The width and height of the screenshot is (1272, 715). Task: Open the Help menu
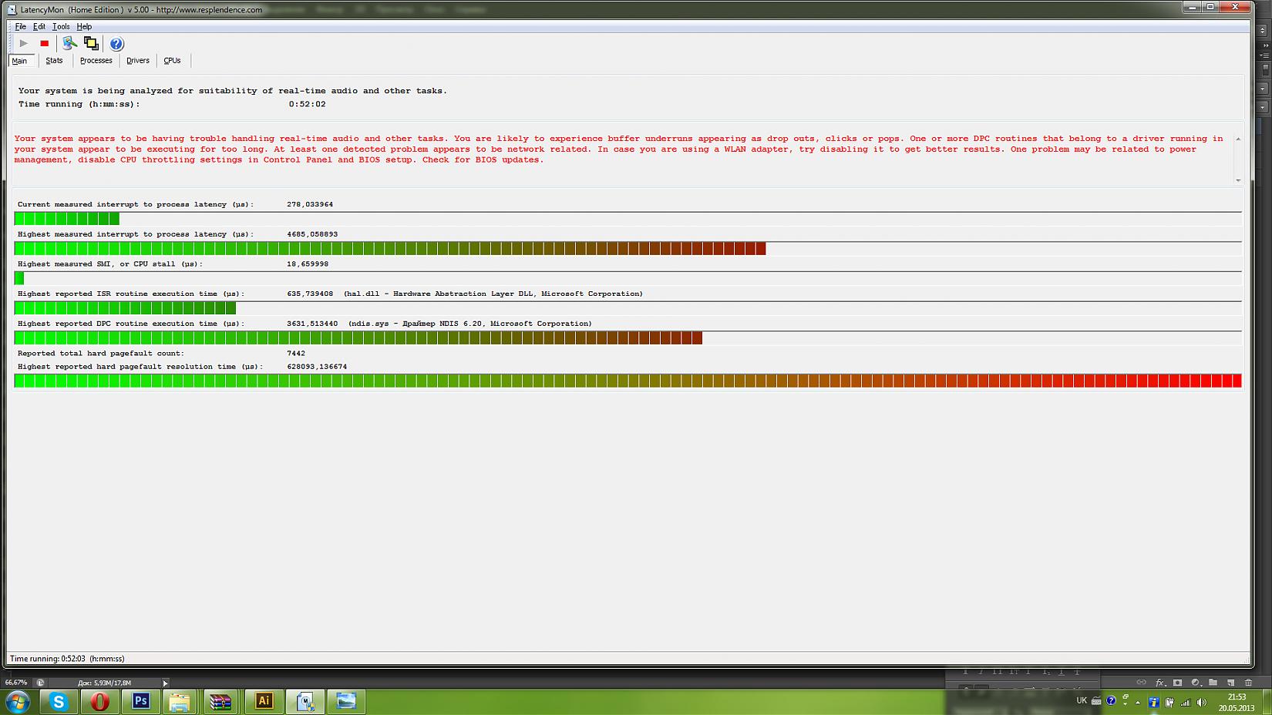point(84,26)
